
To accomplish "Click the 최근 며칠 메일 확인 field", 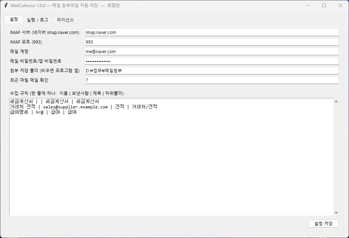I will [x=212, y=80].
